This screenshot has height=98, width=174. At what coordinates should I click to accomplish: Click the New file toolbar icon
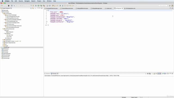click(1, 6)
